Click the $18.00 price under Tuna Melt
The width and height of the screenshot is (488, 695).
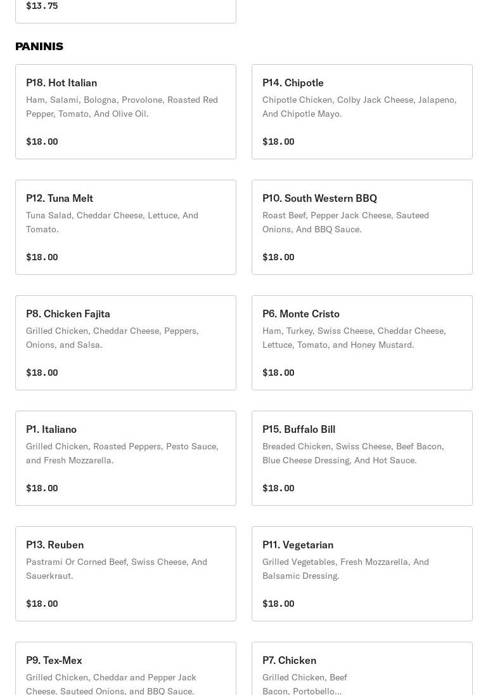(x=42, y=257)
